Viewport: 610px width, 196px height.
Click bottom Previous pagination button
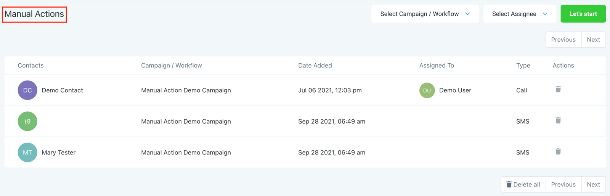[x=563, y=185]
